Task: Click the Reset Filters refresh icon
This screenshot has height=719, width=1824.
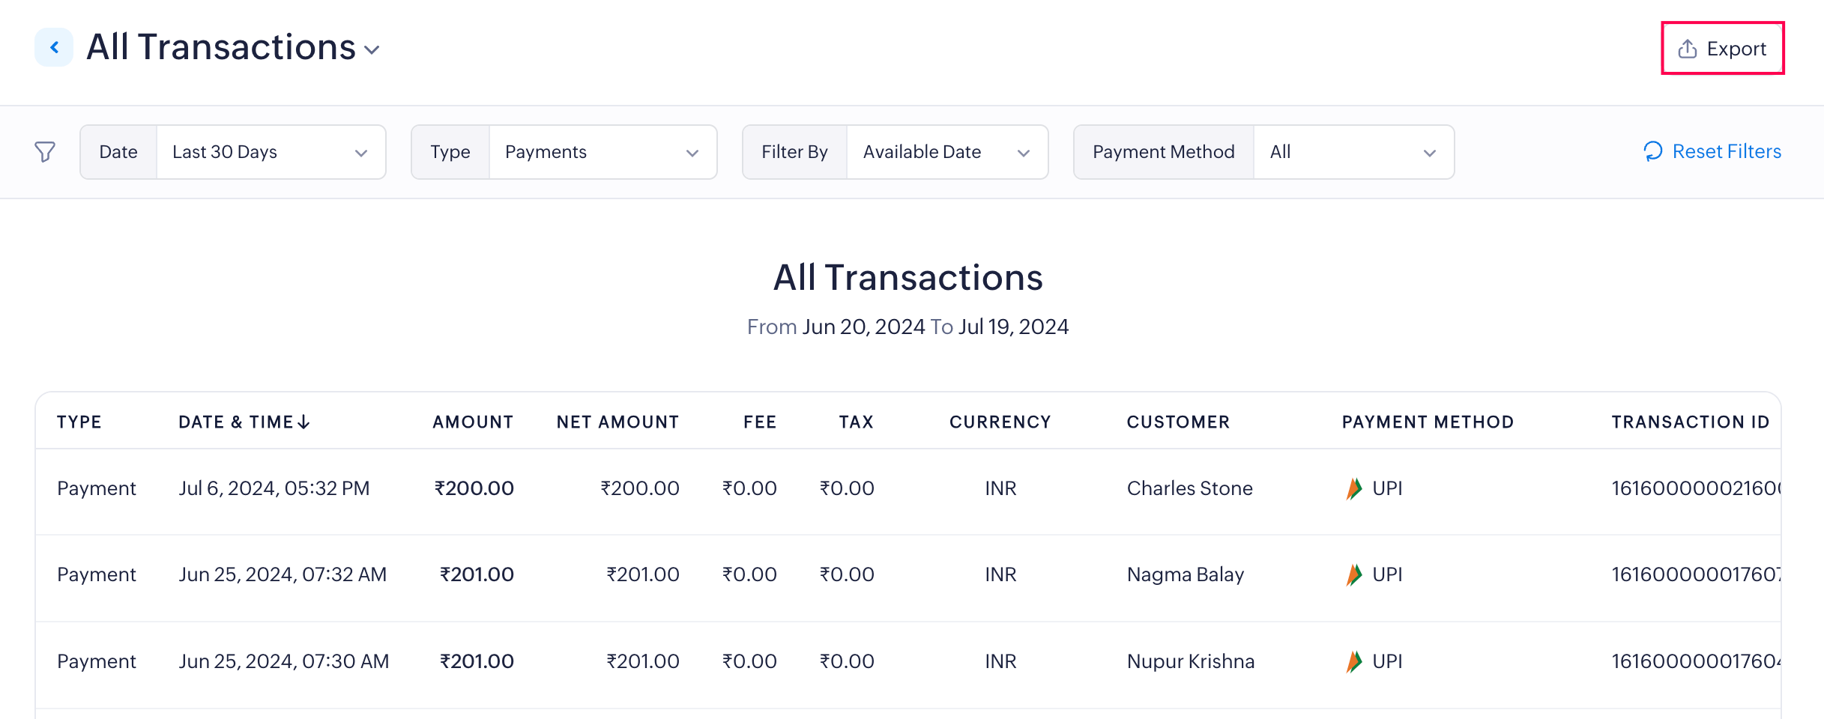Action: 1652,152
